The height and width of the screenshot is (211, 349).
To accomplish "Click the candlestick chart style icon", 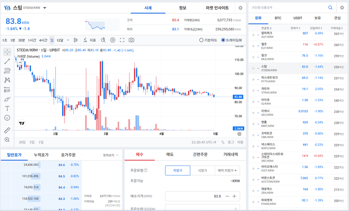I will pyautogui.click(x=75, y=40).
